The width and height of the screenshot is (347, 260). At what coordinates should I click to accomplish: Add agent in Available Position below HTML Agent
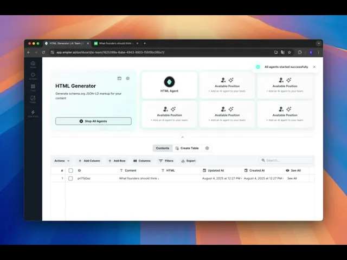click(x=169, y=114)
